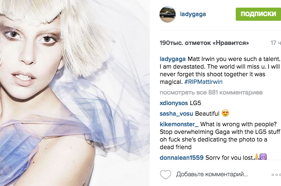Viewport: 281px width, 186px height.
Task: Click the LG5 comment text by xdionysos
Action: (196, 103)
